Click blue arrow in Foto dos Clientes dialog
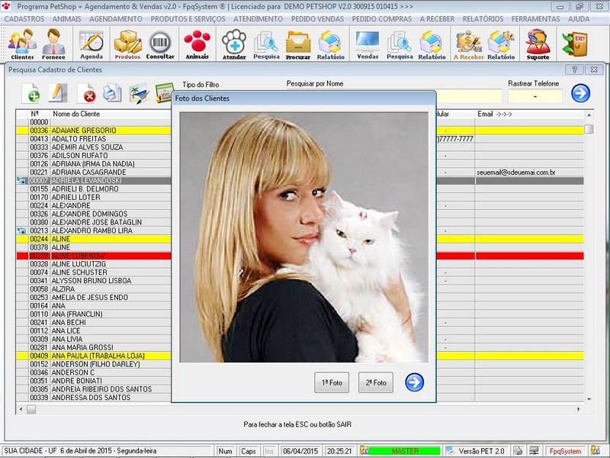Screen dimensions: 610x458 (414, 382)
